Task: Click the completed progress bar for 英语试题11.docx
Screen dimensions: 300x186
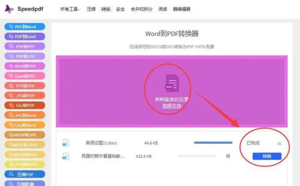Action: pos(213,143)
